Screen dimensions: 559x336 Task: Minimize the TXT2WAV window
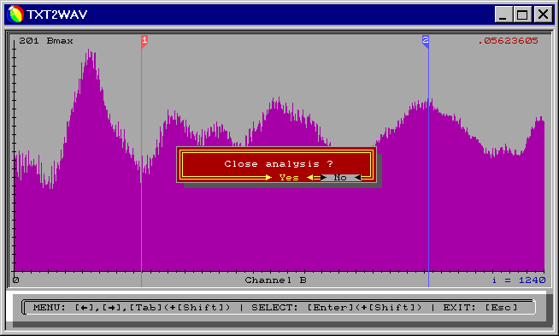(503, 15)
